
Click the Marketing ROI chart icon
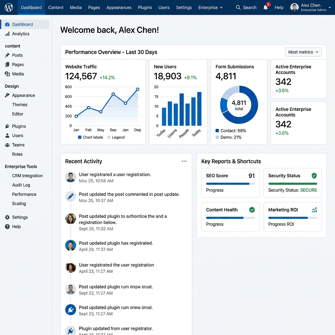[314, 210]
